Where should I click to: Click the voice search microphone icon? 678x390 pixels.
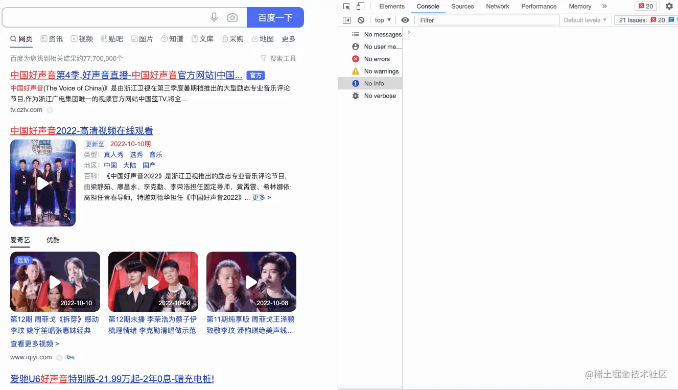tap(214, 17)
